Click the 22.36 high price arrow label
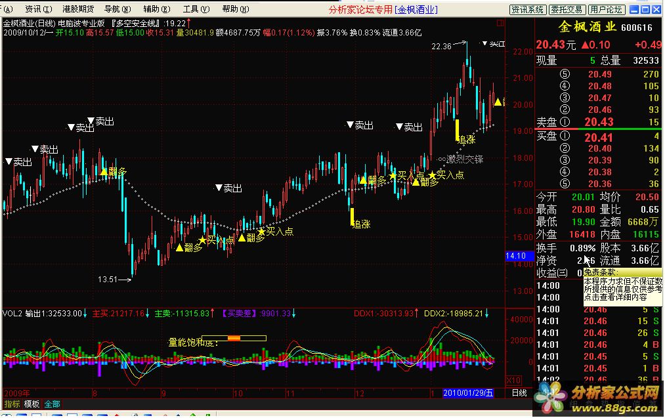The height and width of the screenshot is (418, 665). coord(449,45)
